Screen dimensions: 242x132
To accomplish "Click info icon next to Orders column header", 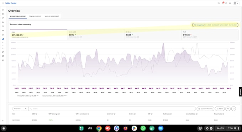I will pos(135,114).
